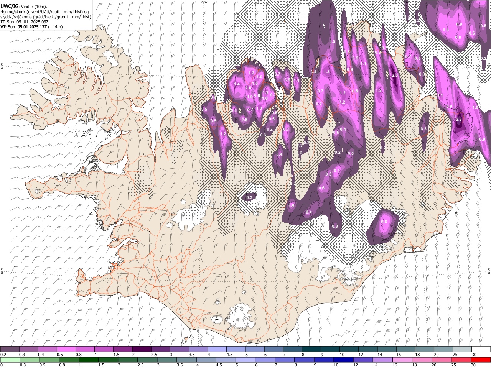491x368 pixels.
Task: Click the '64N' latitude label on right edge
Action: 489,271
